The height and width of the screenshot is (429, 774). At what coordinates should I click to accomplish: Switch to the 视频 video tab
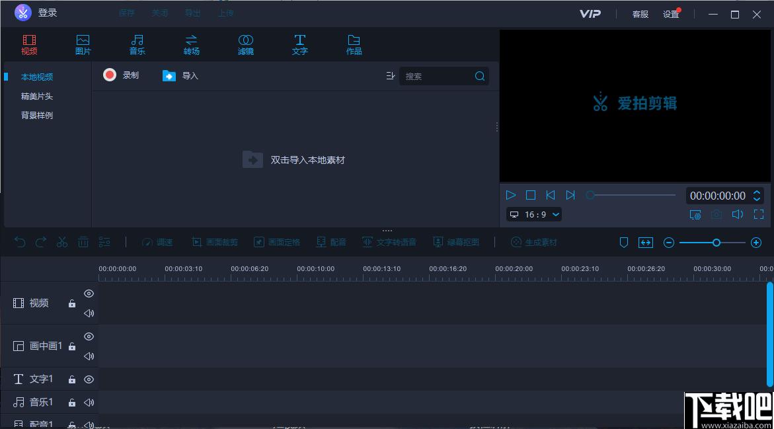pos(29,44)
